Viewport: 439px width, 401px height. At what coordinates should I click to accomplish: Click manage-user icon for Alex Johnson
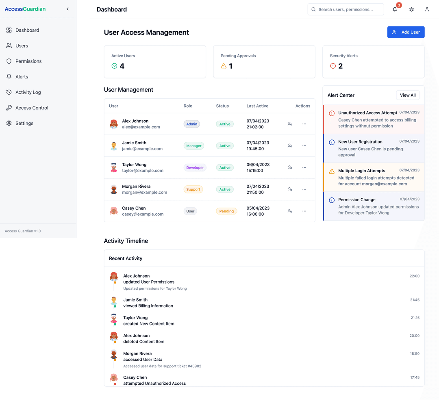[x=290, y=124]
